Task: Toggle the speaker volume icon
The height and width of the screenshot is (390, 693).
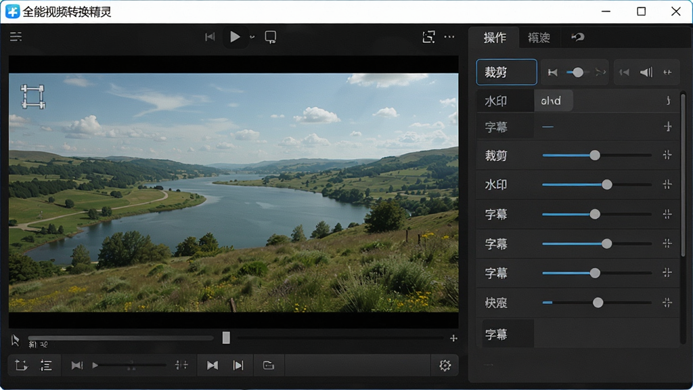Action: click(x=646, y=72)
